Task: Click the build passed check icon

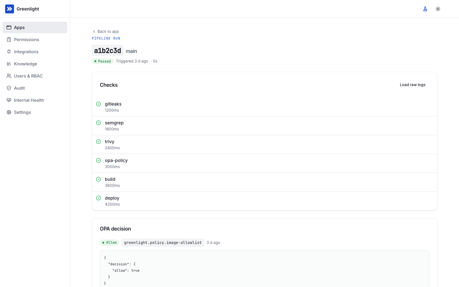Action: pyautogui.click(x=98, y=179)
